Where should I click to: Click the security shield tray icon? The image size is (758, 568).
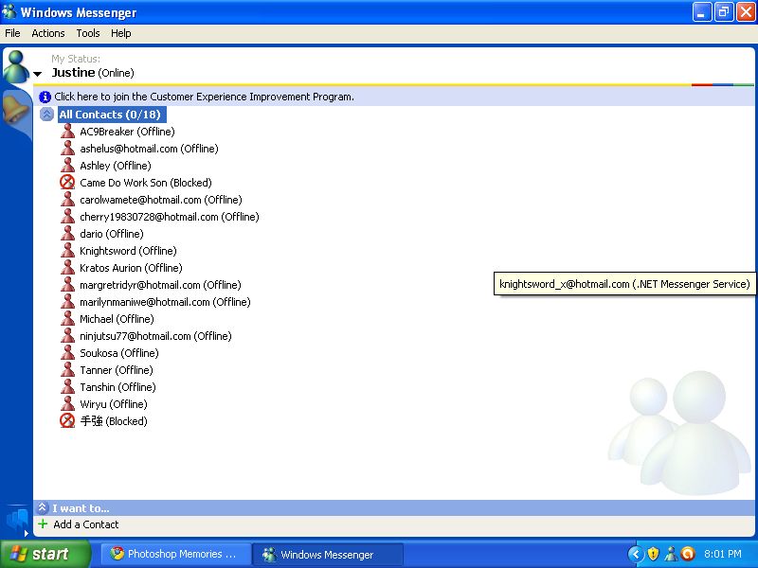tap(653, 554)
